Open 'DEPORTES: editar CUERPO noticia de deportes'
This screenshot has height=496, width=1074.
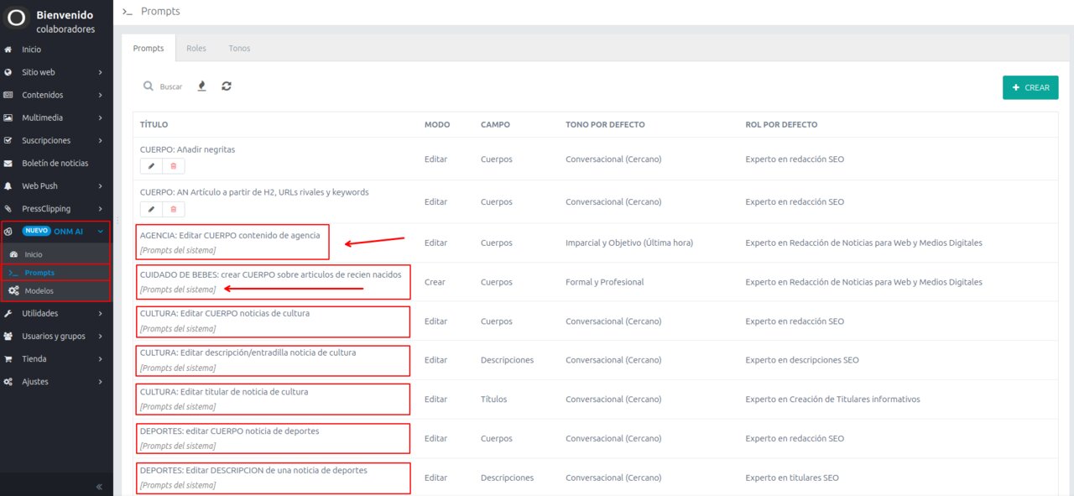[230, 431]
